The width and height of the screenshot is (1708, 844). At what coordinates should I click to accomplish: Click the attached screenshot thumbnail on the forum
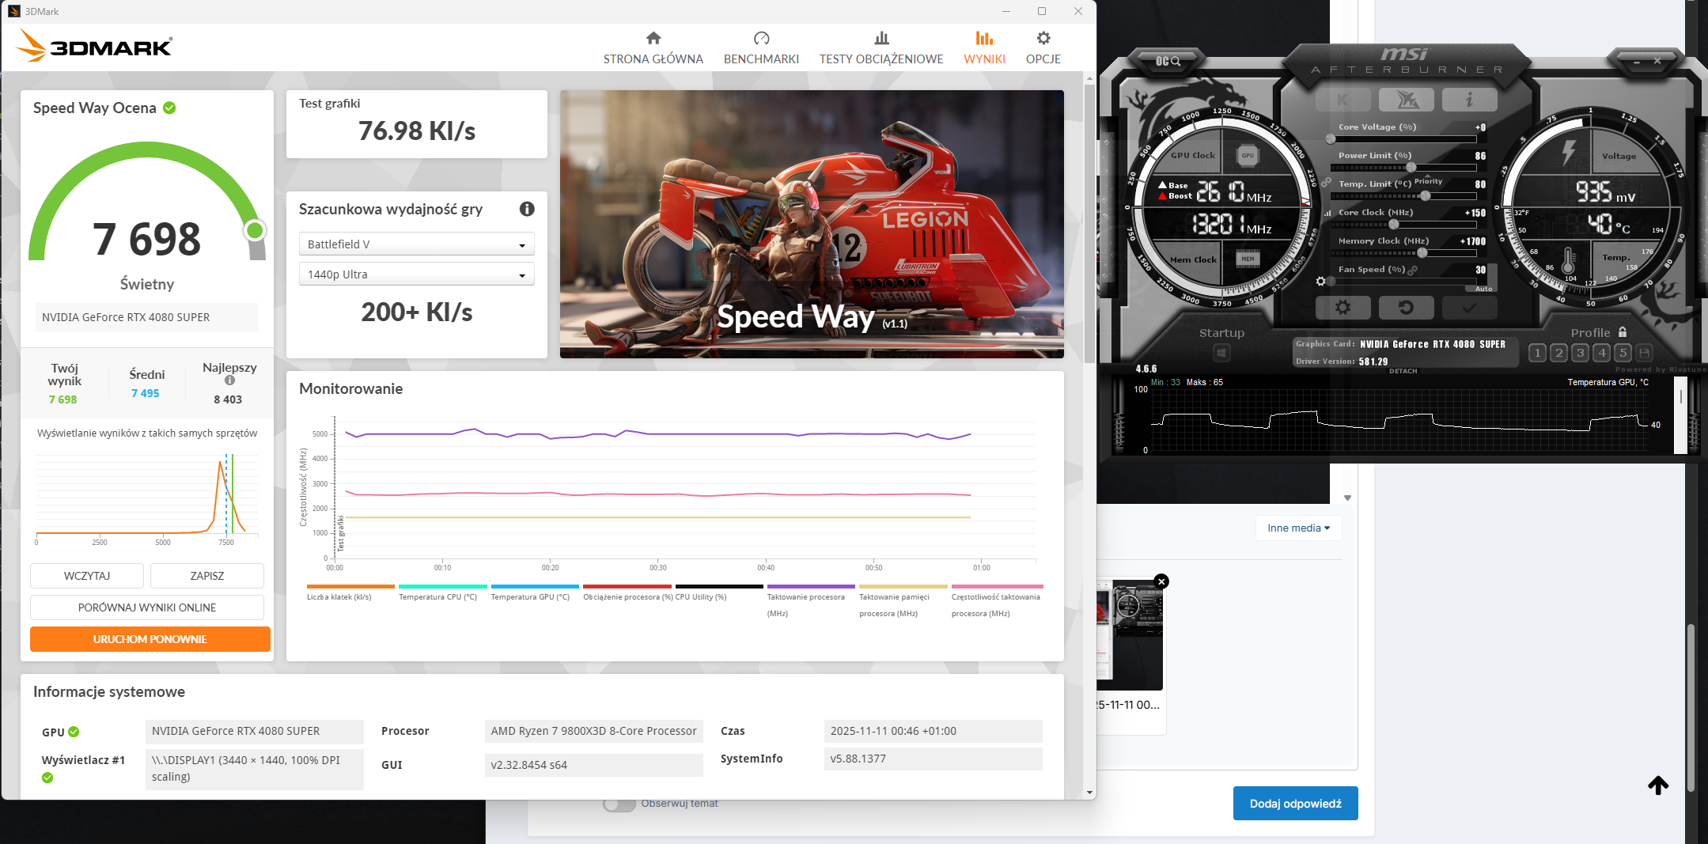click(1130, 634)
